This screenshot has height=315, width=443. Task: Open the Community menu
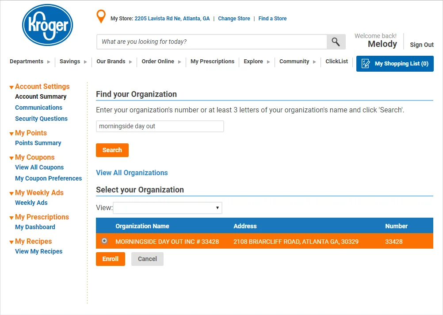click(x=298, y=61)
